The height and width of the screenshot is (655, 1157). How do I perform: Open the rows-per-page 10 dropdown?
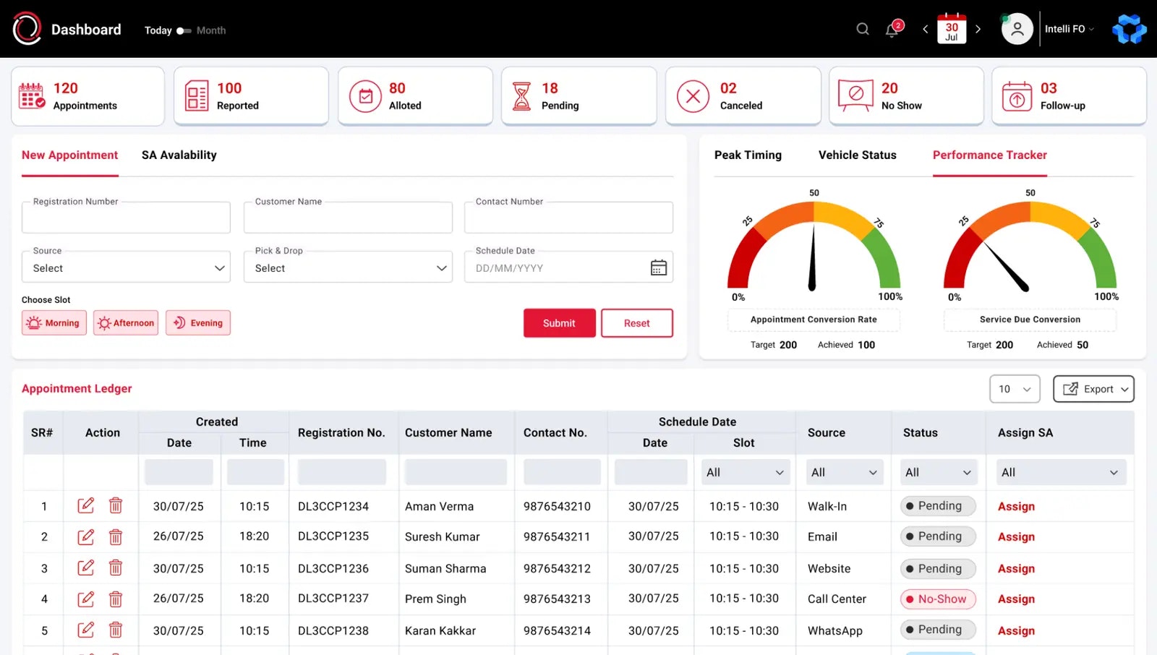[1015, 389]
